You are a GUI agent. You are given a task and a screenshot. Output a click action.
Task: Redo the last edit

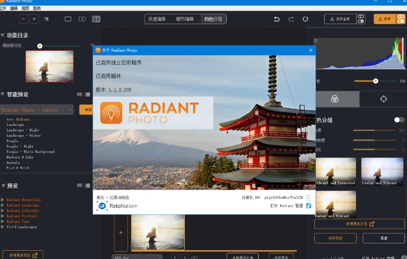click(291, 19)
